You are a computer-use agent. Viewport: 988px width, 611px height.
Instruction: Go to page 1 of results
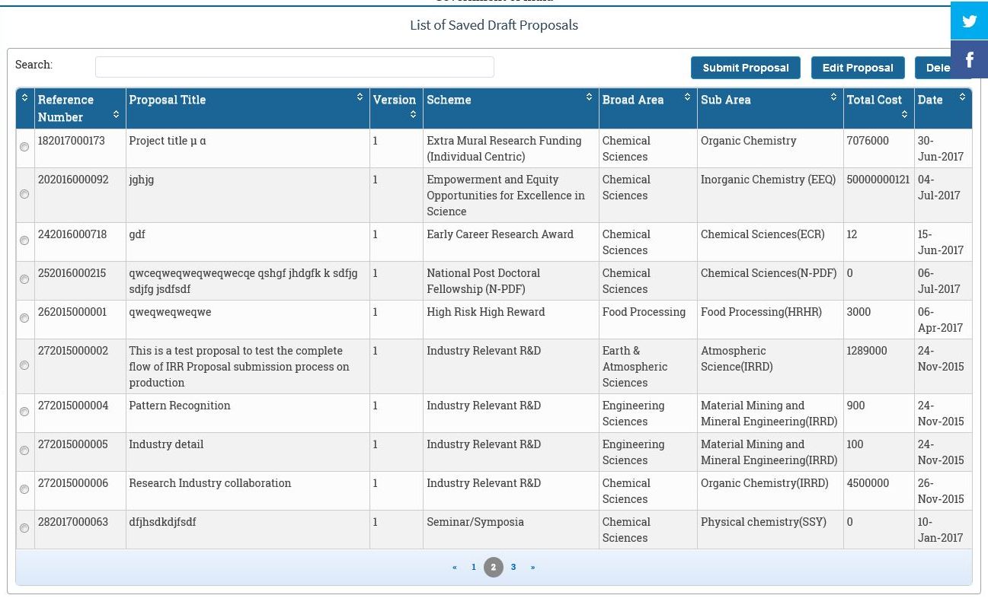coord(474,567)
